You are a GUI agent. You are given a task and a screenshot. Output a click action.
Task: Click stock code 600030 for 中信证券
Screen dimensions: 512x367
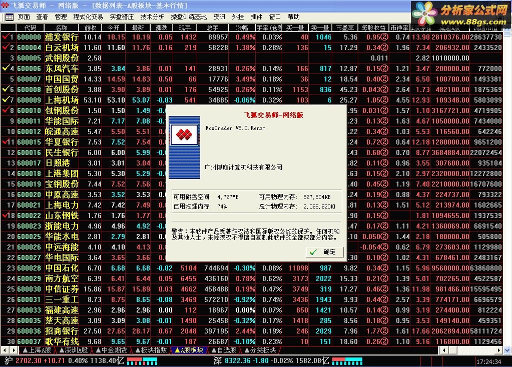pyautogui.click(x=29, y=289)
